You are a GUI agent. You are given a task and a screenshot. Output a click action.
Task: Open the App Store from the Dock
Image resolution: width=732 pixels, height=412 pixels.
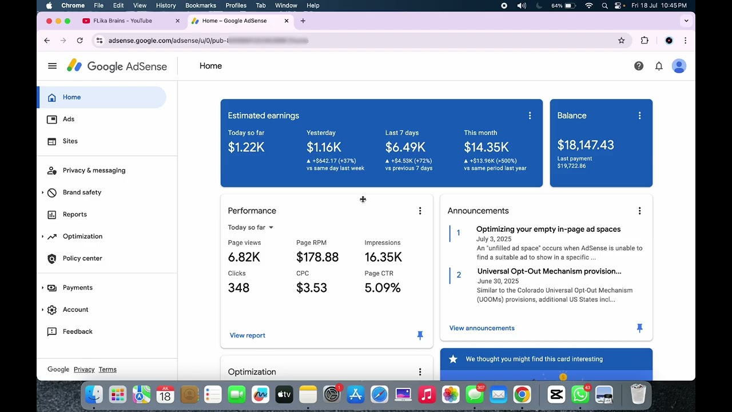[x=356, y=395]
